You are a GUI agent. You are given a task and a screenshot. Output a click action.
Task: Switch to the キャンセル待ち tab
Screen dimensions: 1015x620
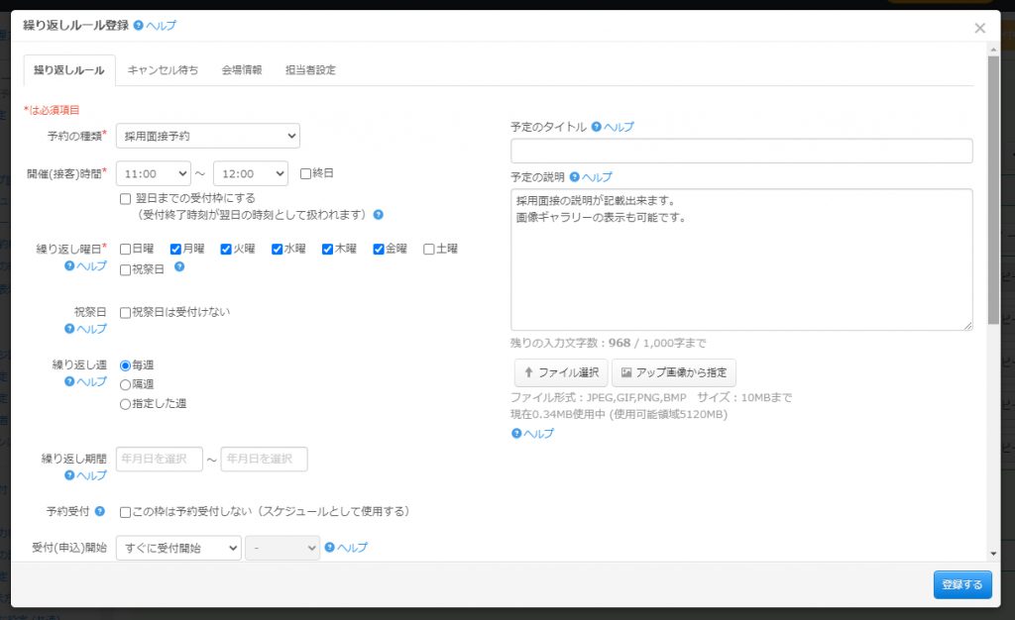click(x=163, y=70)
